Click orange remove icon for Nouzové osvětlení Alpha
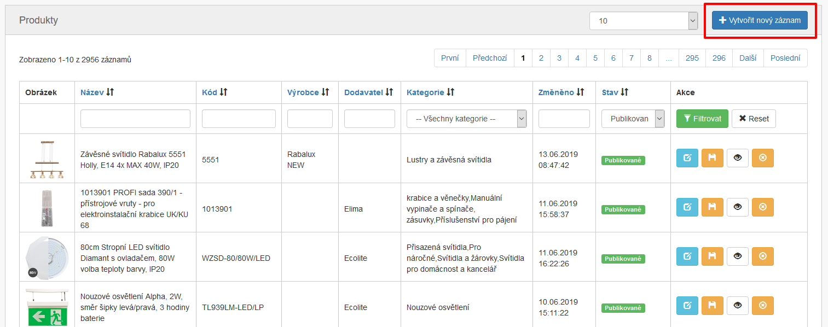Screen dimensions: 828x327 [762, 306]
